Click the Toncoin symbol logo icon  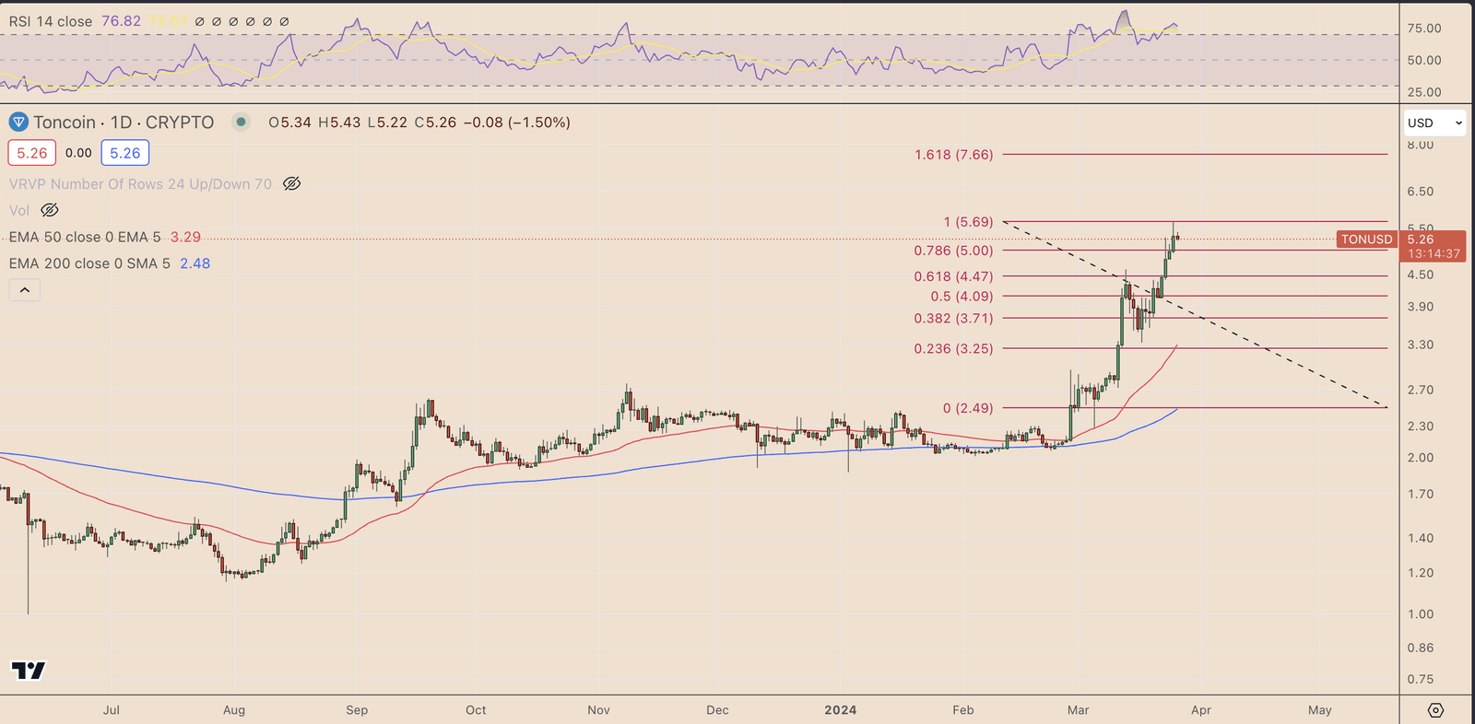[18, 123]
